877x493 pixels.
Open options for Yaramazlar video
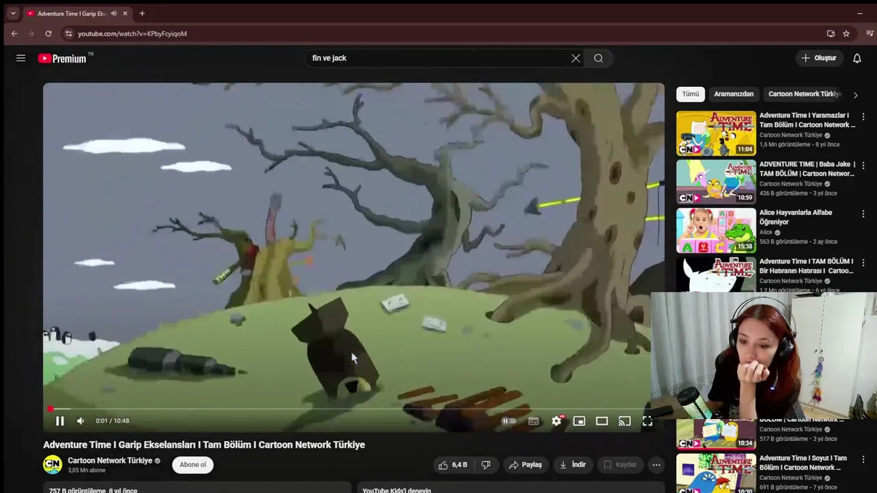click(x=863, y=117)
